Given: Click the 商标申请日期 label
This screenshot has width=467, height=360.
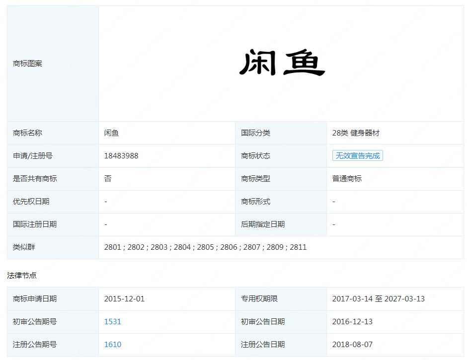Looking at the screenshot, I should tap(35, 298).
